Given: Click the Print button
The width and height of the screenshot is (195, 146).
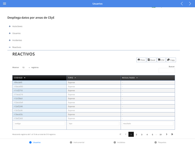Looking at the screenshot, I should point(141,60).
